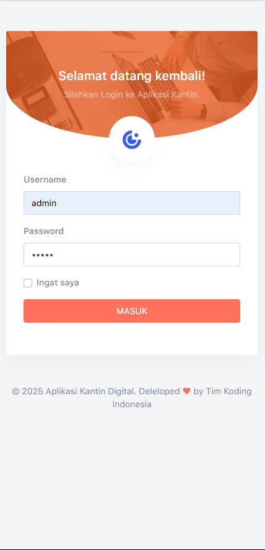The height and width of the screenshot is (550, 265).
Task: Click the copyright symbol in the footer
Action: pos(15,391)
